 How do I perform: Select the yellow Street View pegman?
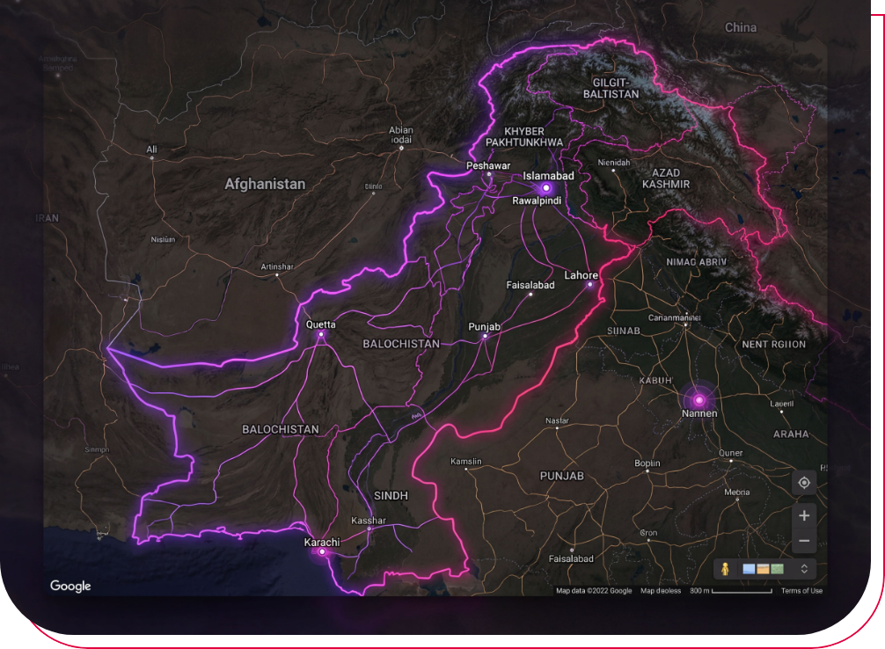(x=726, y=569)
